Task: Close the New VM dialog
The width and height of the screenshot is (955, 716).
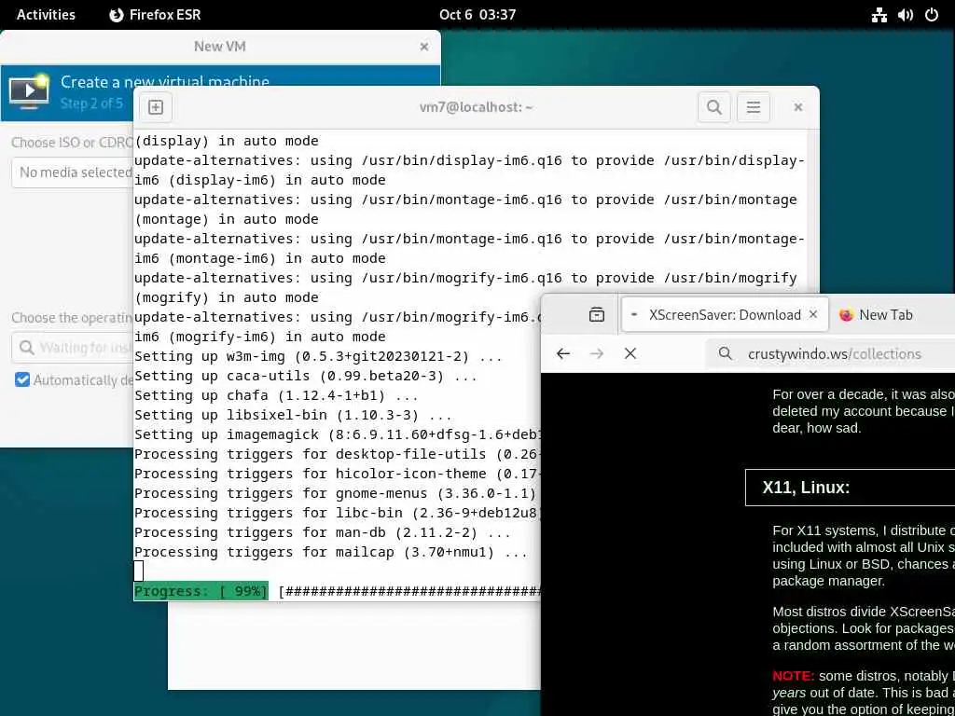Action: pyautogui.click(x=424, y=47)
